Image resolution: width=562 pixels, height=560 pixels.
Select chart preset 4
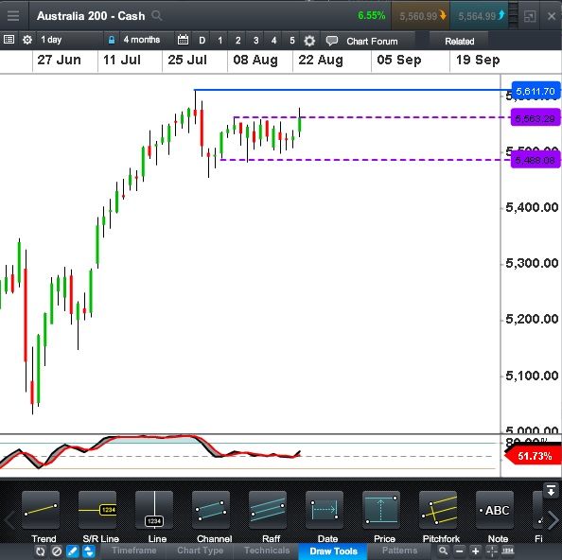[273, 40]
